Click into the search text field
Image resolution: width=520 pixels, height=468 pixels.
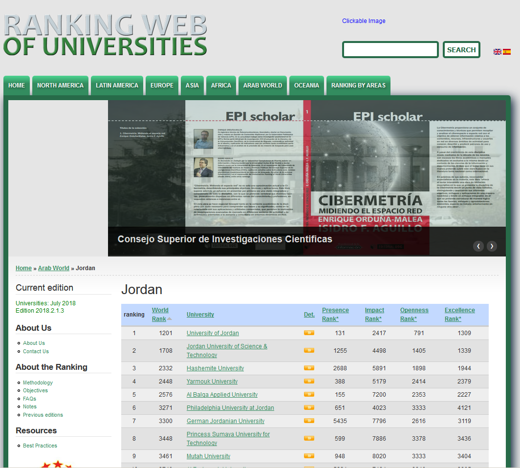pyautogui.click(x=390, y=50)
